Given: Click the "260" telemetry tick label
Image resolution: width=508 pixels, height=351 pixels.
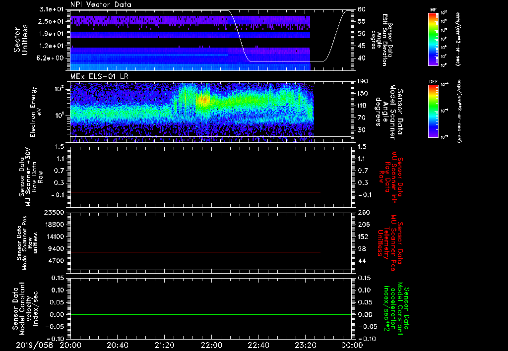Looking at the screenshot, I should pyautogui.click(x=364, y=212).
